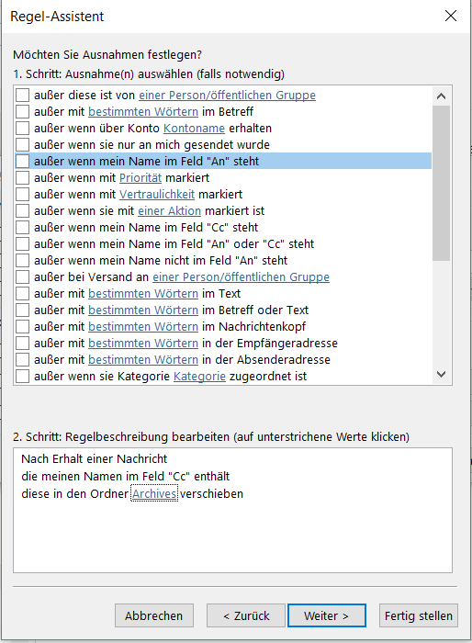This screenshot has width=472, height=643.
Task: Click 'bestimmten Wörtern' in the 'im Betreff' row
Action: 143,111
